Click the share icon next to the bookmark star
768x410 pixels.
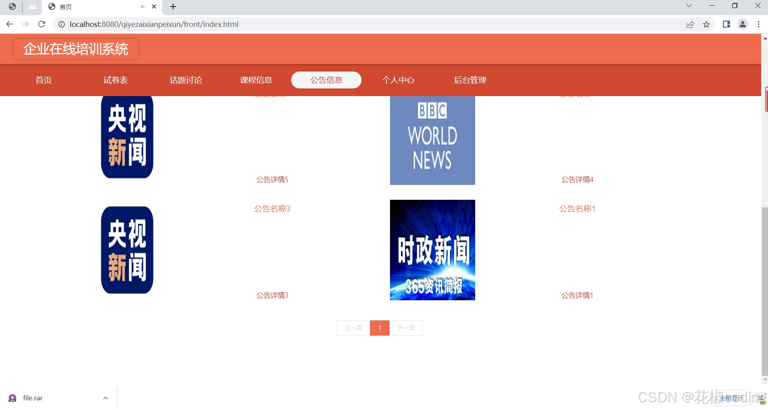coord(690,24)
